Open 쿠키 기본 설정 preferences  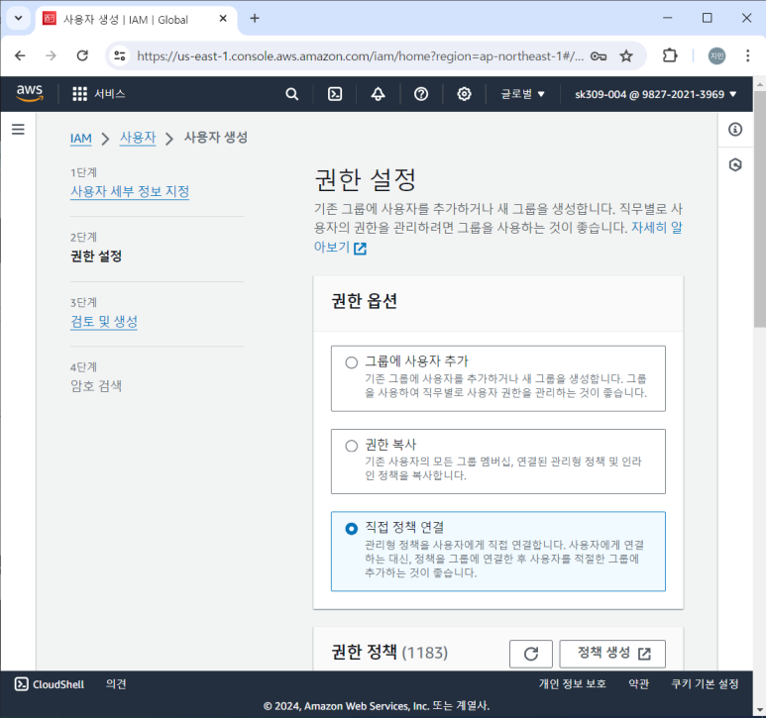click(705, 683)
